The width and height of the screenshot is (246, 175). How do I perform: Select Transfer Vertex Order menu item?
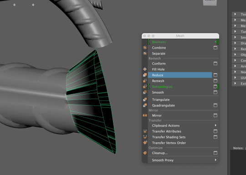[x=169, y=143]
